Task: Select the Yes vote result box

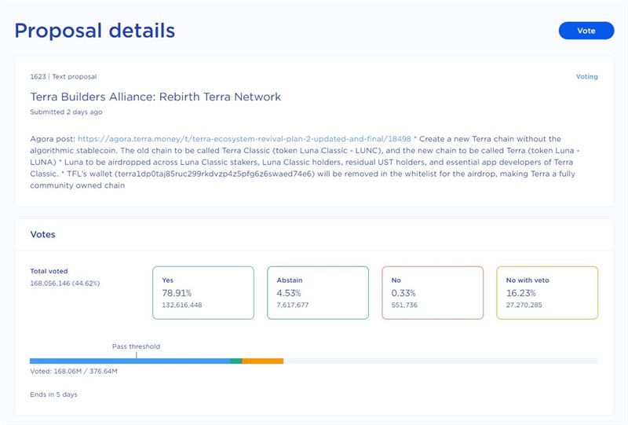Action: click(x=203, y=293)
